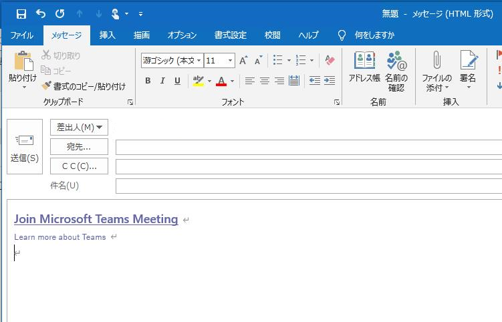Open the touch mode dropdown arrow
The width and height of the screenshot is (502, 322).
pyautogui.click(x=127, y=14)
